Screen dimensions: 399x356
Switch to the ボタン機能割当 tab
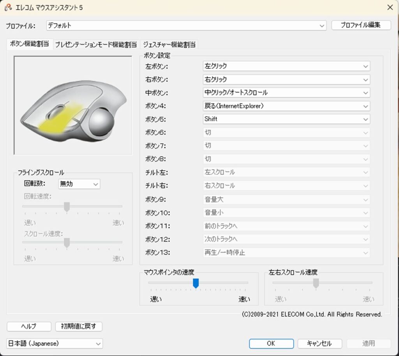tap(30, 44)
